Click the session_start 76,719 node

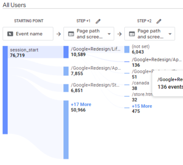pos(24,52)
